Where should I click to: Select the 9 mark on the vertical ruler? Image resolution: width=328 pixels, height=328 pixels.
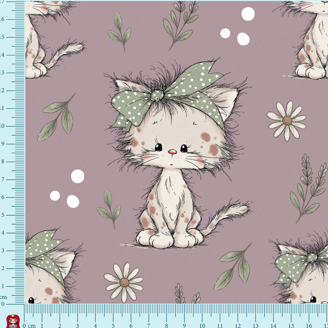click(x=2, y=144)
